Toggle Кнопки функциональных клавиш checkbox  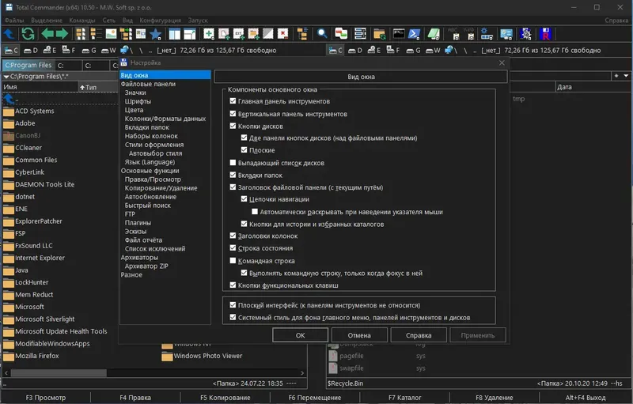coord(233,285)
